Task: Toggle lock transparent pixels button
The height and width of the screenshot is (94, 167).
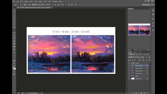Action: 132,60
